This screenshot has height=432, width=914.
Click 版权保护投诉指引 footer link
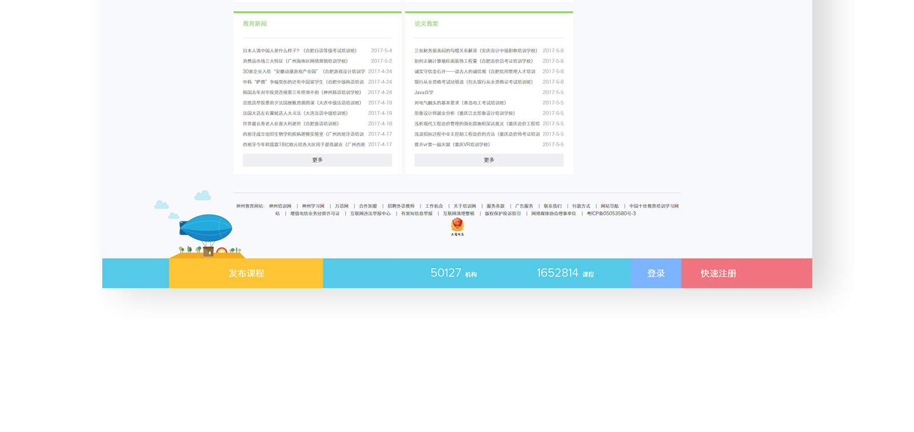503,213
